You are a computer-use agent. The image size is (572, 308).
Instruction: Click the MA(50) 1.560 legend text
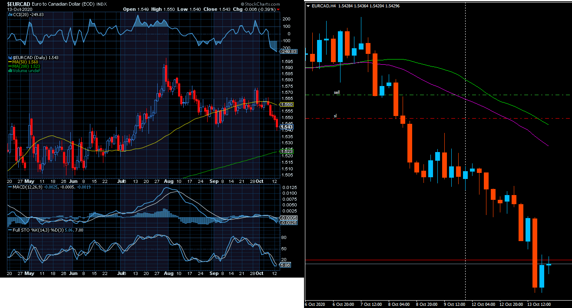tap(26, 62)
